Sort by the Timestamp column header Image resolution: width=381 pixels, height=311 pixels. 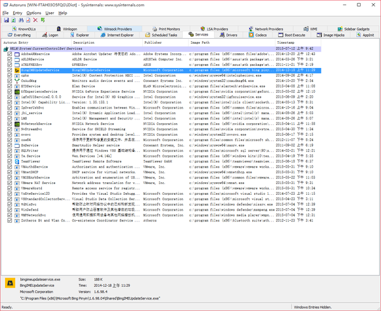pos(298,43)
